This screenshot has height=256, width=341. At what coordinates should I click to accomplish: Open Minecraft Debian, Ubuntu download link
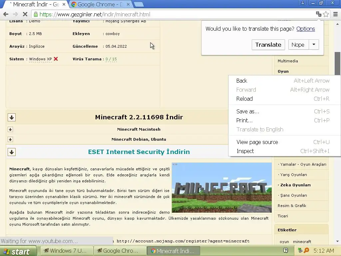(x=139, y=139)
